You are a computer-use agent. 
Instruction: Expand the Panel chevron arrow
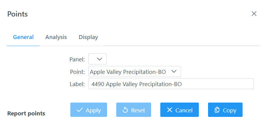(99, 59)
